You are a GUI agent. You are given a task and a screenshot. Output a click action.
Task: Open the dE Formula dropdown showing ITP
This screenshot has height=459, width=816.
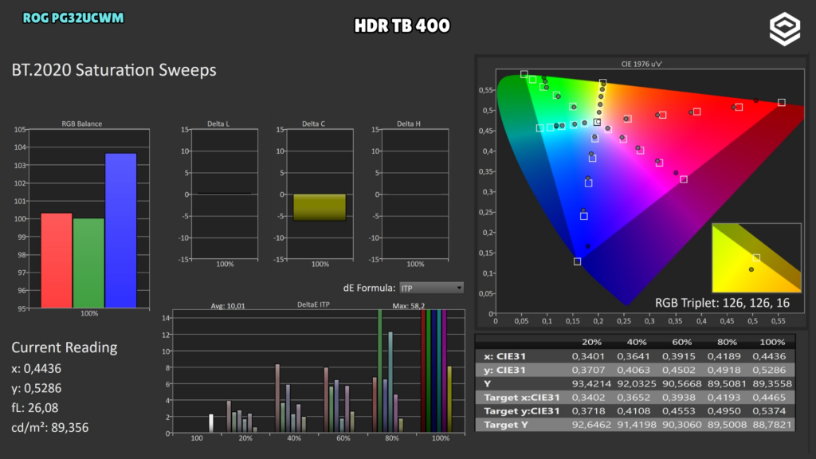pyautogui.click(x=431, y=288)
